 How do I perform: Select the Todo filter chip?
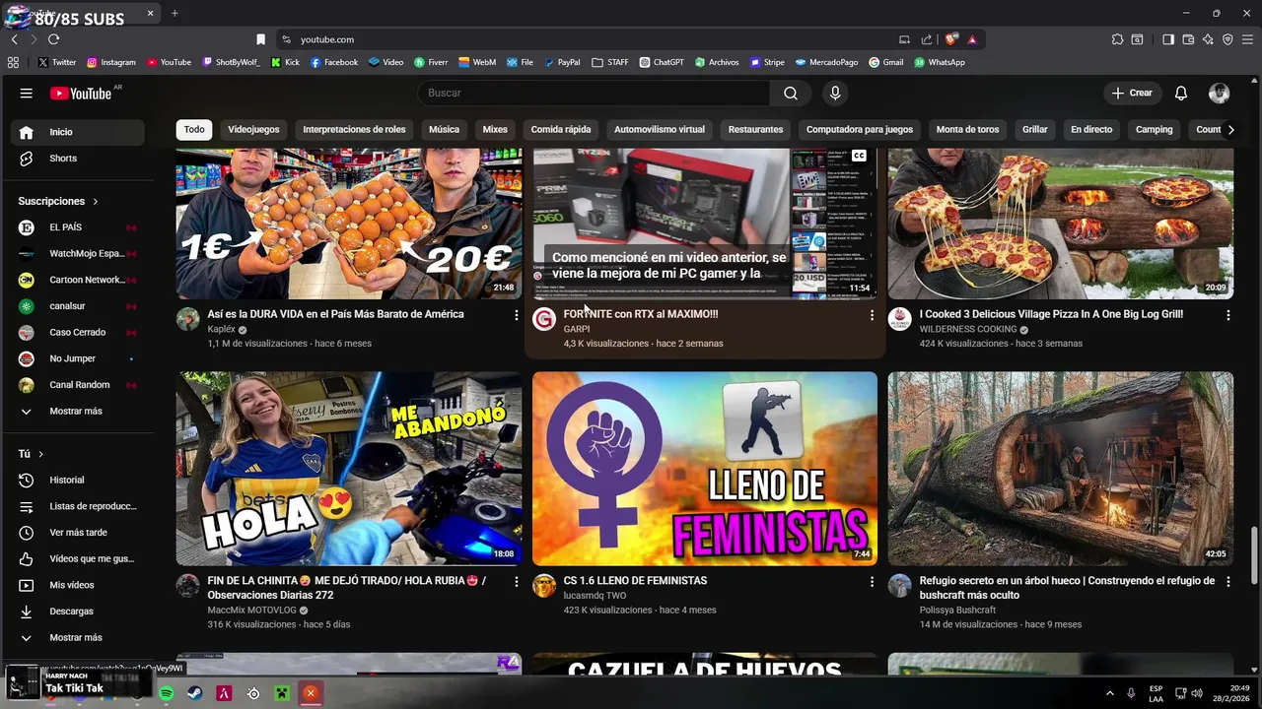tap(194, 129)
